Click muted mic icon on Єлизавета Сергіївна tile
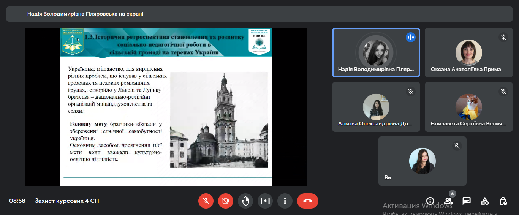This screenshot has height=215, width=519. (503, 92)
